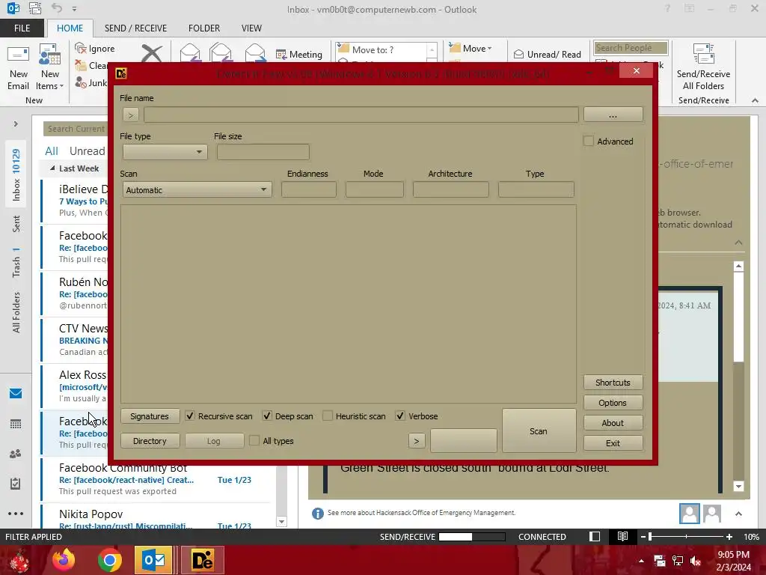Click the File name input field
This screenshot has height=575, width=766.
tap(361, 115)
